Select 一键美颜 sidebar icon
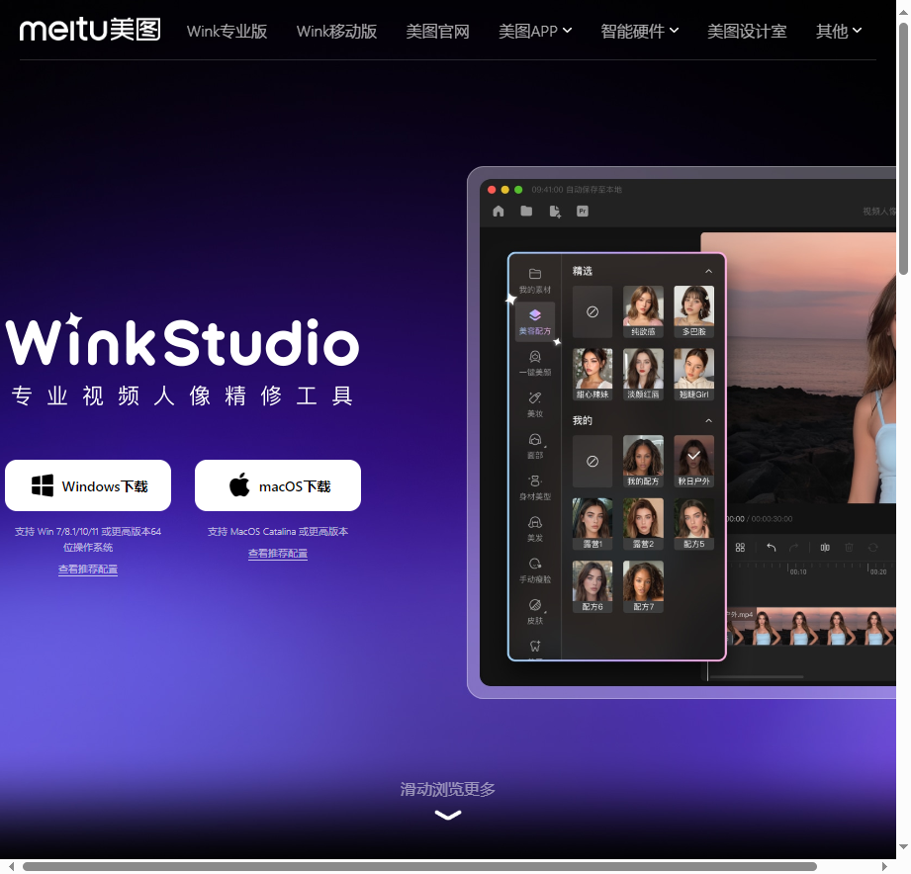The image size is (911, 874). click(x=535, y=363)
